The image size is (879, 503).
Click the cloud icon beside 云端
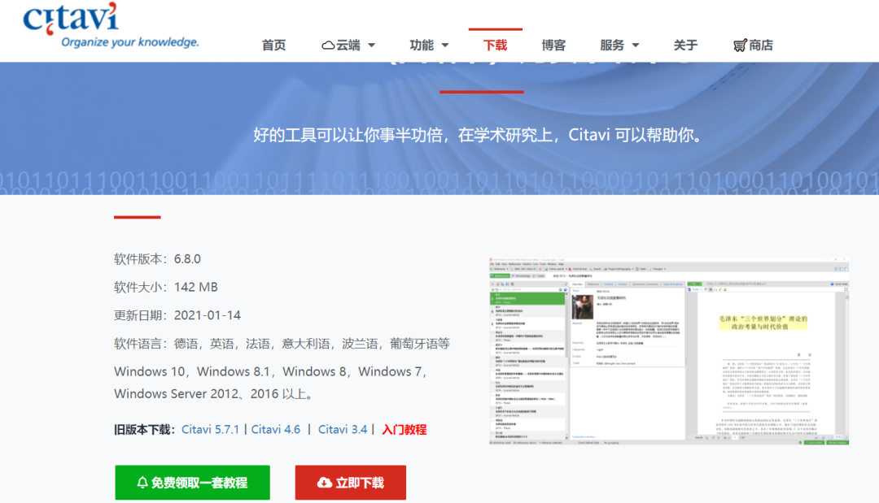(328, 46)
